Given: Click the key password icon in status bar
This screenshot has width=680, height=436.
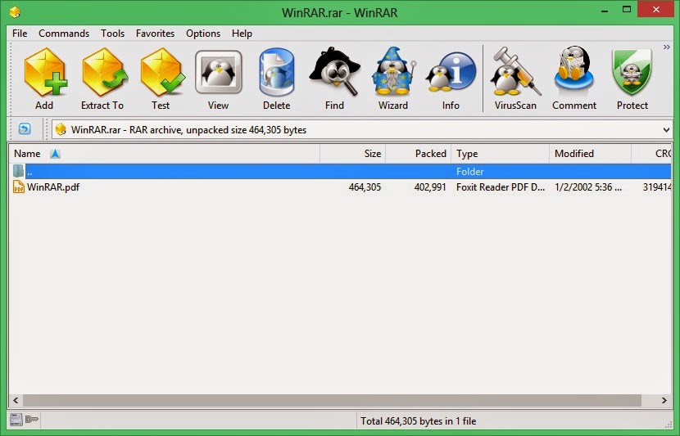Looking at the screenshot, I should [32, 419].
